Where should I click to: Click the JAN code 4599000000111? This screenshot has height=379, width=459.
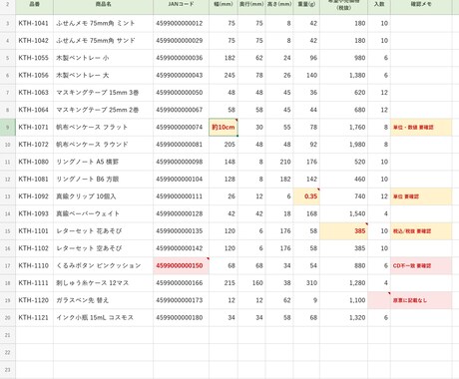(x=181, y=196)
